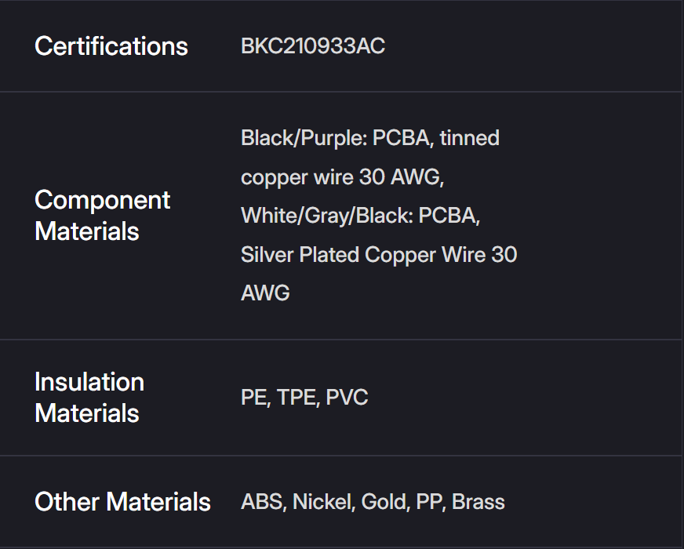The height and width of the screenshot is (549, 684).
Task: Click the Insulation Materials label
Action: click(89, 398)
